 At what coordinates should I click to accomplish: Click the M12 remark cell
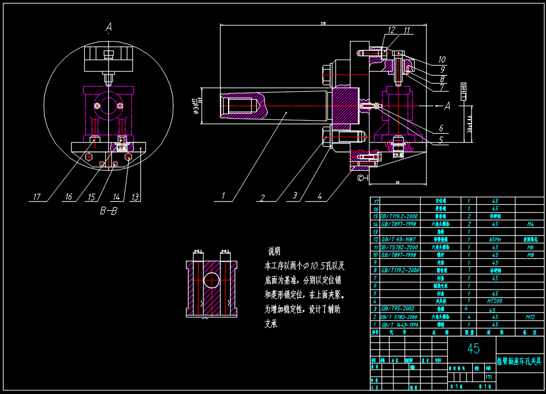[530, 317]
